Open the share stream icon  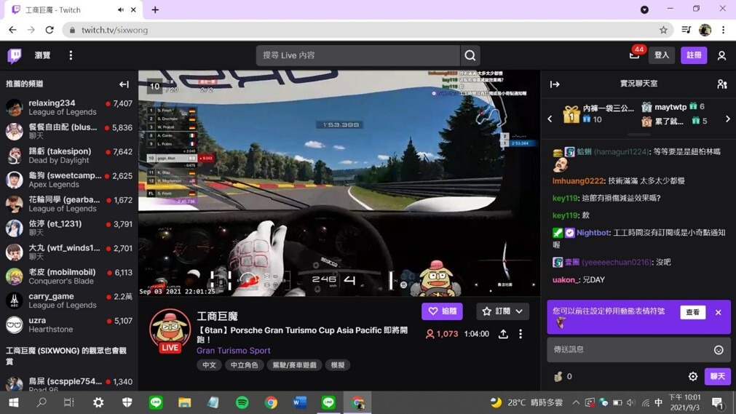pos(503,334)
